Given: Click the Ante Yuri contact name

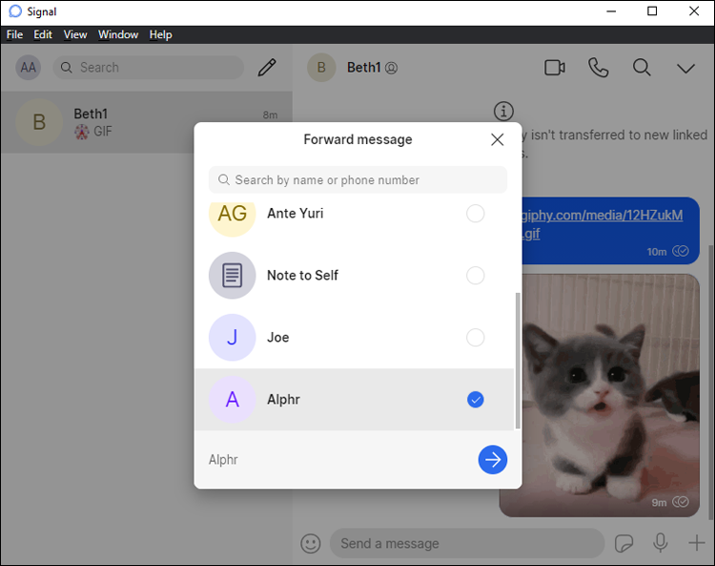Looking at the screenshot, I should tap(296, 214).
